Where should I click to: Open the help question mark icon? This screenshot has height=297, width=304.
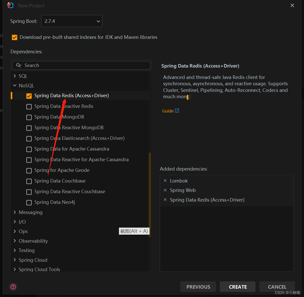(13, 287)
